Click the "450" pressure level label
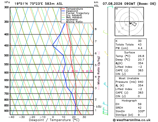158x122 pixels. pyautogui.click(x=7, y=45)
